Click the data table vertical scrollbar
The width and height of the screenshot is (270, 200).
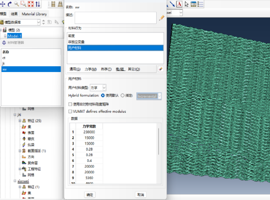tap(158, 142)
